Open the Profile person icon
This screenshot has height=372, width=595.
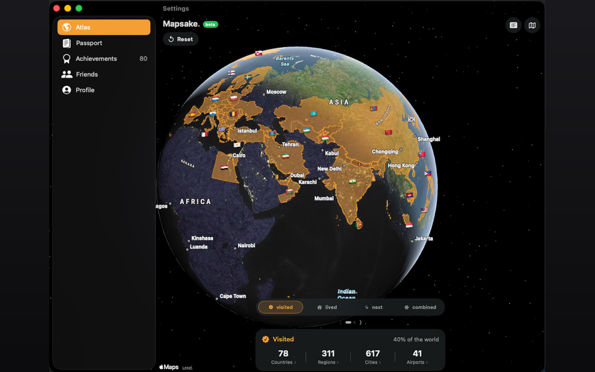pyautogui.click(x=66, y=90)
